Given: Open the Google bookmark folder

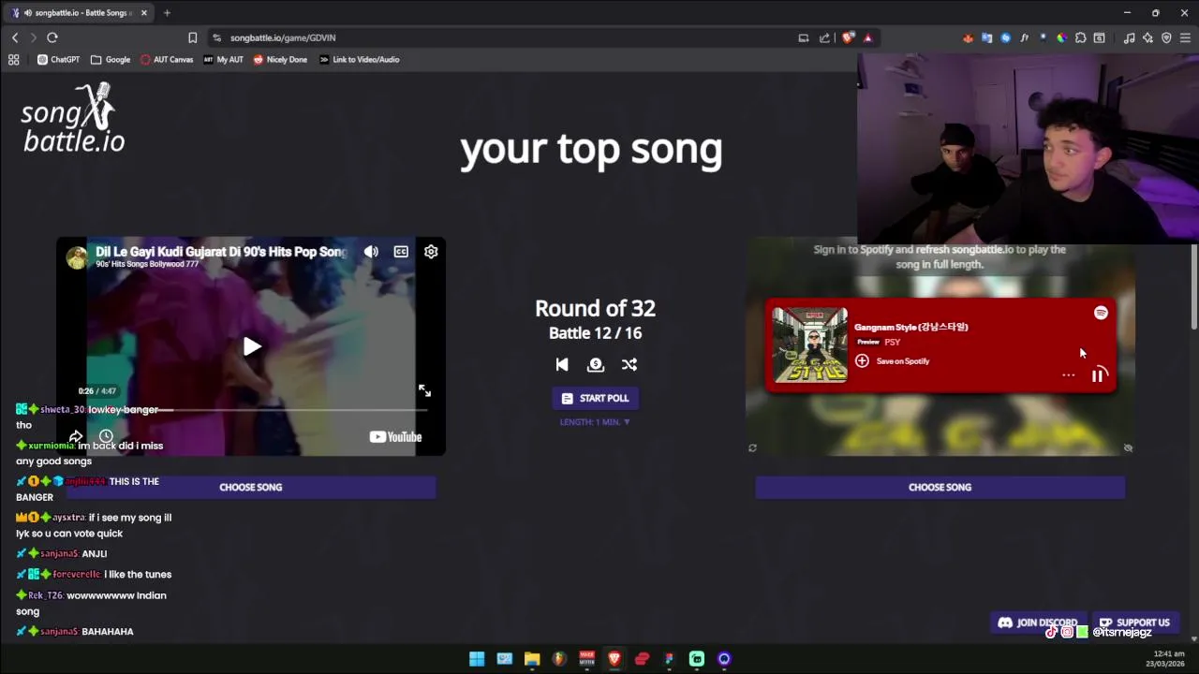Looking at the screenshot, I should click(x=111, y=59).
